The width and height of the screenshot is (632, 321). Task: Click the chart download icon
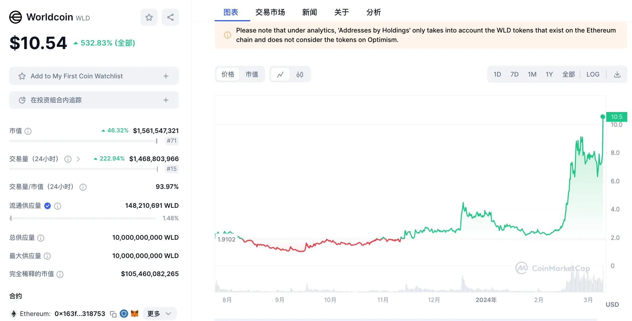pos(617,74)
